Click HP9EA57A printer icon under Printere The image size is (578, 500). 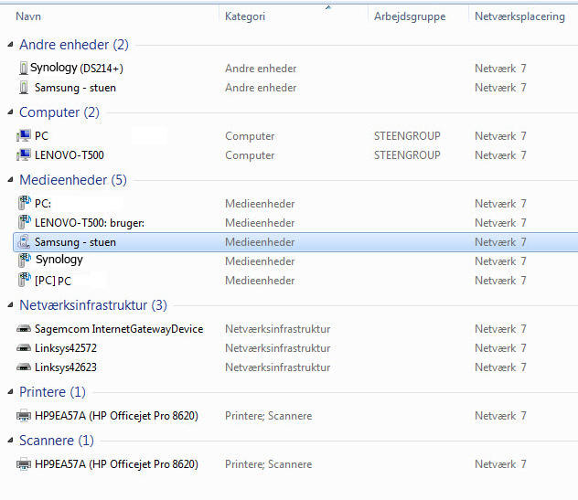point(24,416)
